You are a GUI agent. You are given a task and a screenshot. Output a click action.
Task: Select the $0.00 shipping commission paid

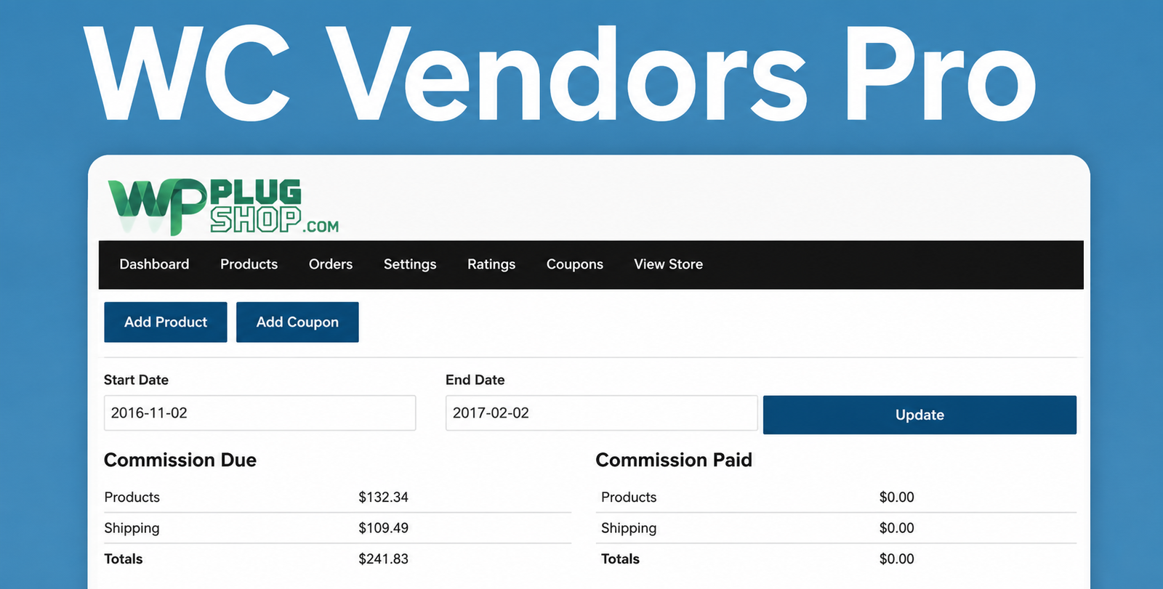tap(896, 528)
